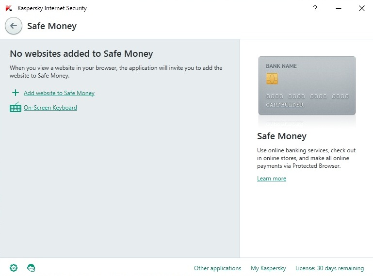Follow the Learn more link
Image resolution: width=373 pixels, height=276 pixels.
(x=272, y=179)
